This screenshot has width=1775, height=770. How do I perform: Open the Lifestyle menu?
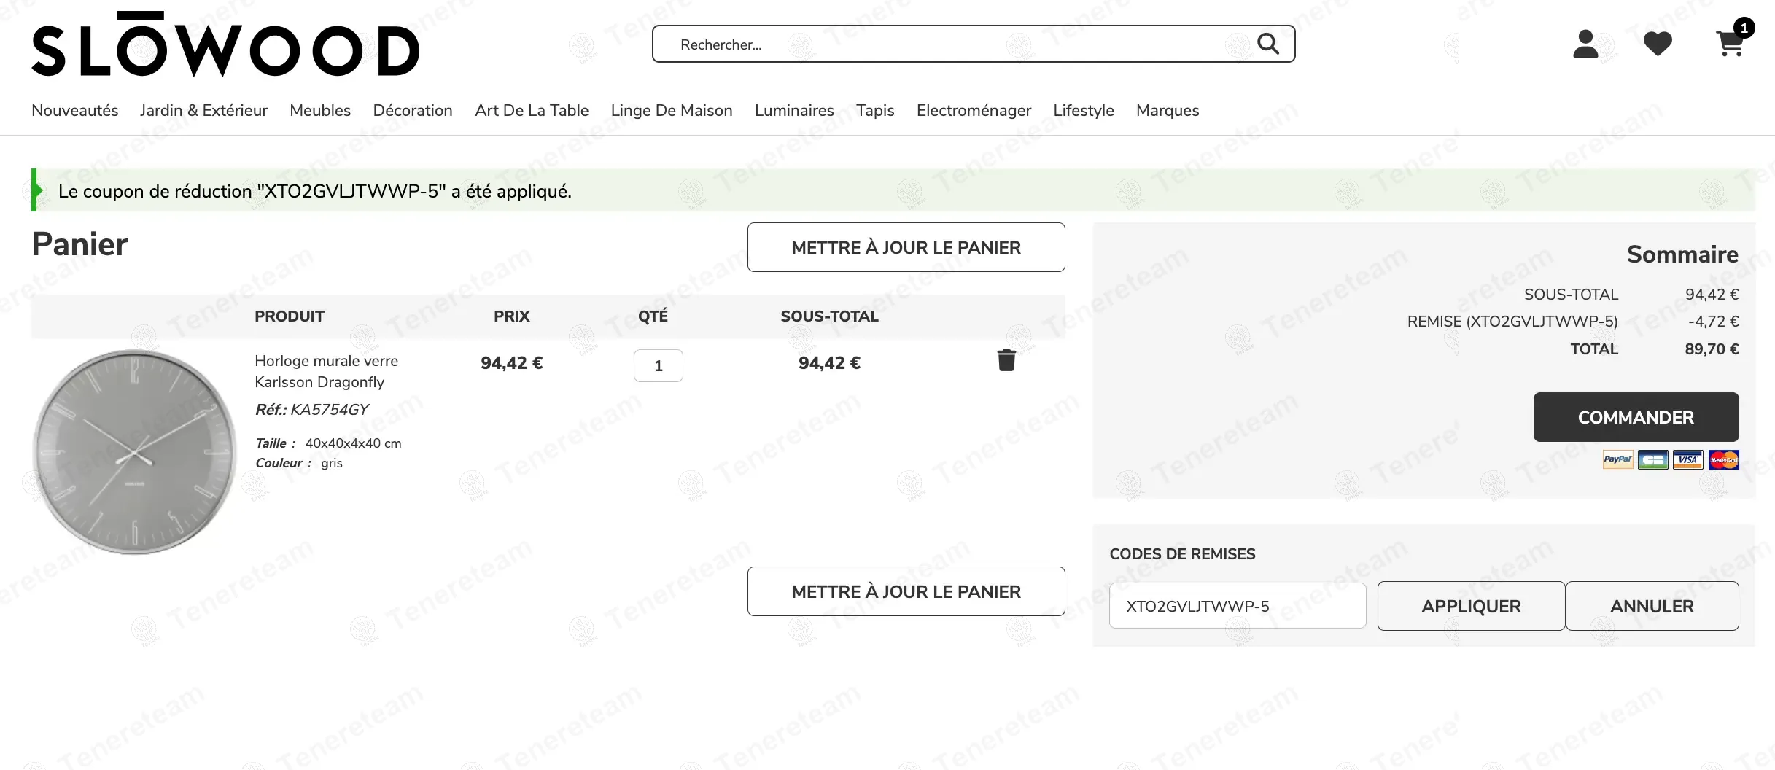(x=1084, y=110)
